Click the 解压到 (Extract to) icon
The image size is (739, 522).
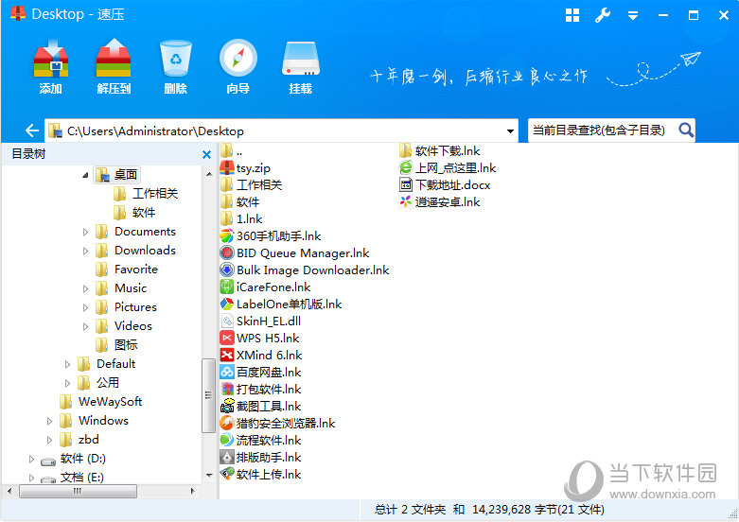(114, 59)
